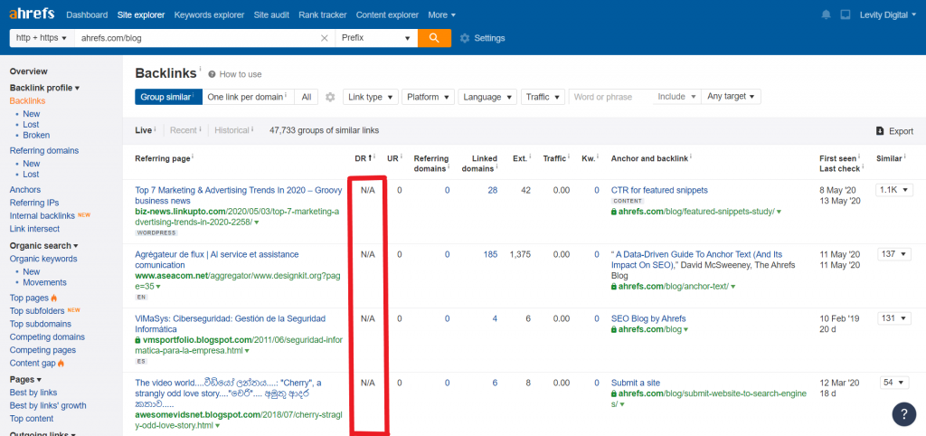
Task: Click the Ahrefs logo
Action: pos(32,14)
